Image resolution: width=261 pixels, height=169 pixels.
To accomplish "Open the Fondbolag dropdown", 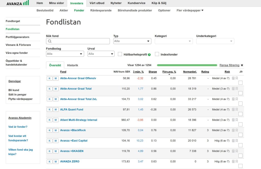I will point(65,54).
